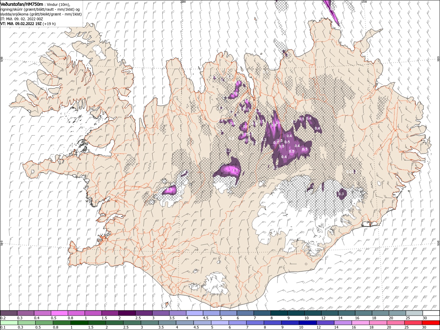Click the '64N' latitude label on the right edge
The image size is (440, 330).
pyautogui.click(x=438, y=243)
